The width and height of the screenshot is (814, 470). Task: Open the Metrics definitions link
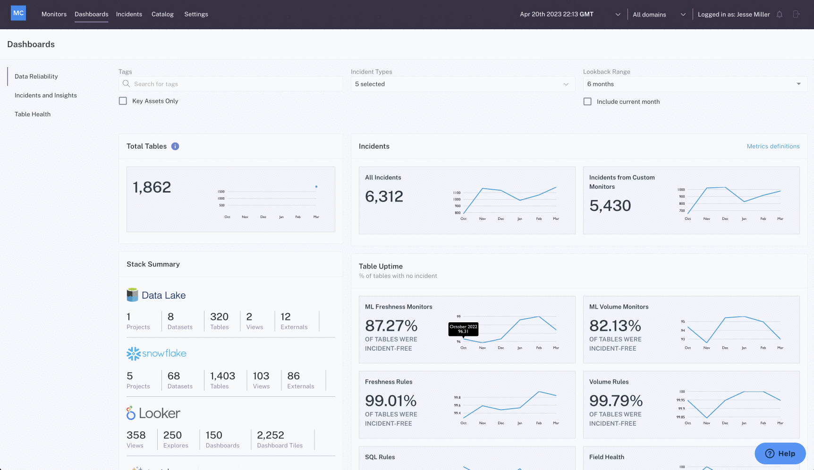point(773,146)
